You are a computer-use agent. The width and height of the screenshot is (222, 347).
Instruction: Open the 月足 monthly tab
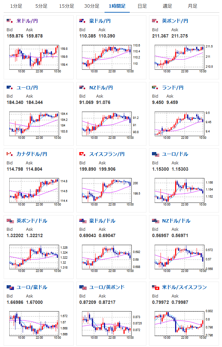192,6
